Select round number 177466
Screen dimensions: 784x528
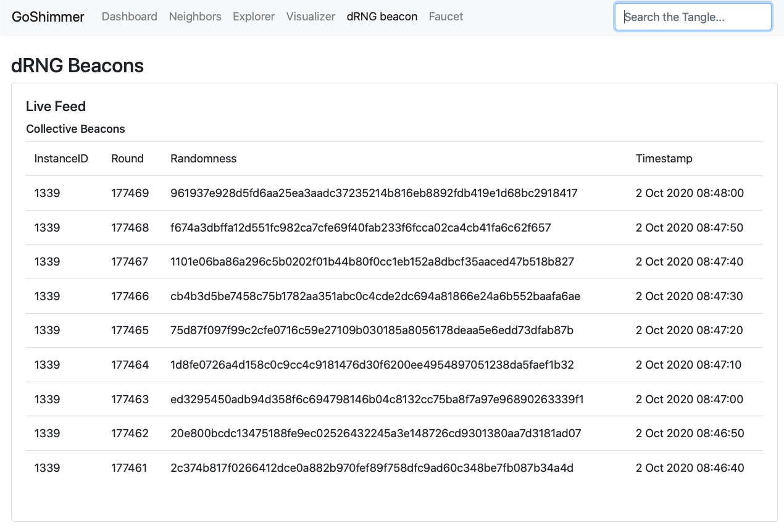click(130, 296)
